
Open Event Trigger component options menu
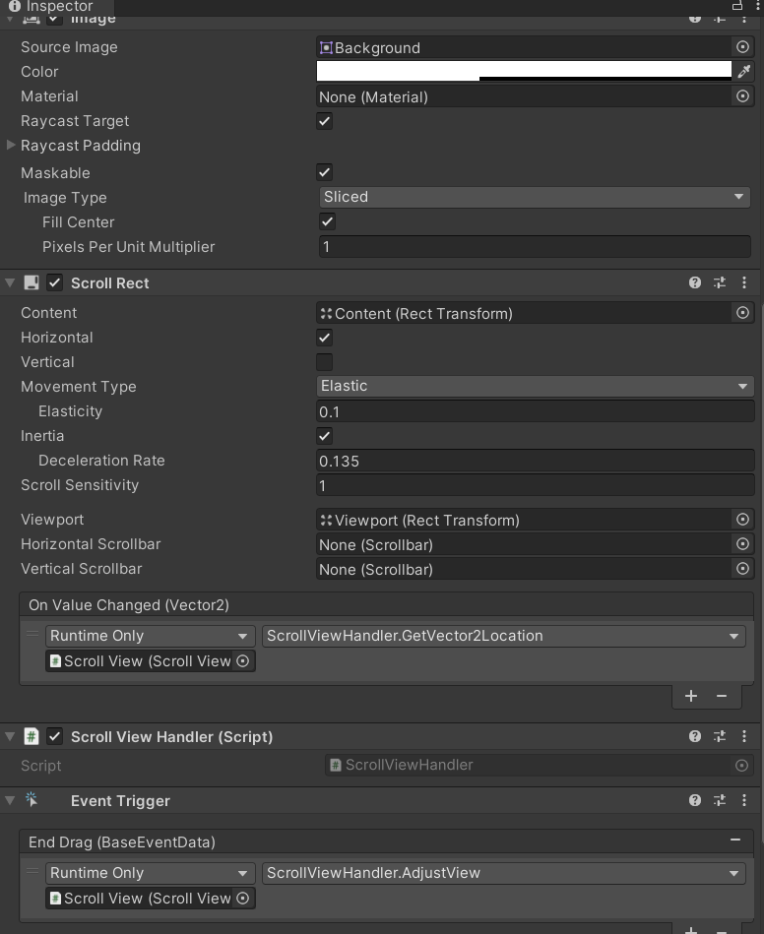click(744, 800)
